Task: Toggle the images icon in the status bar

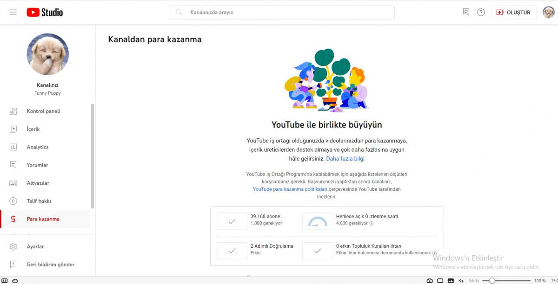Action: [451, 280]
